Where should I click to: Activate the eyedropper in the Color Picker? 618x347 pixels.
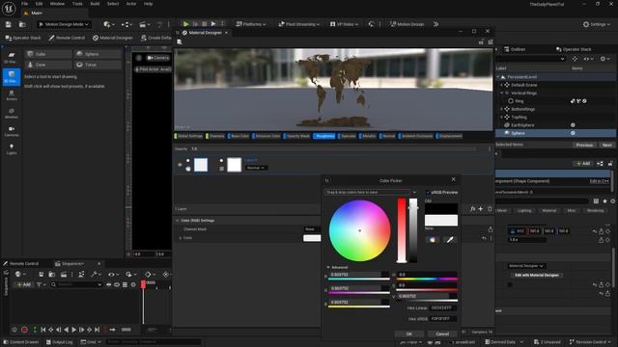(450, 240)
